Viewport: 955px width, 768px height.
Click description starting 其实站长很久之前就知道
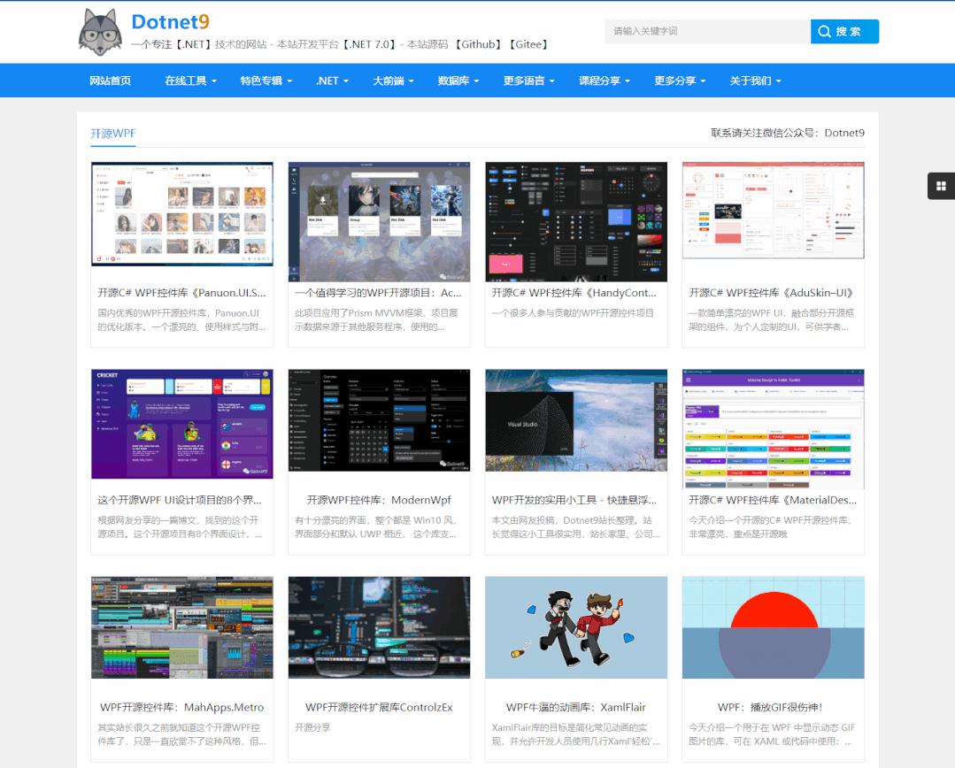(181, 733)
